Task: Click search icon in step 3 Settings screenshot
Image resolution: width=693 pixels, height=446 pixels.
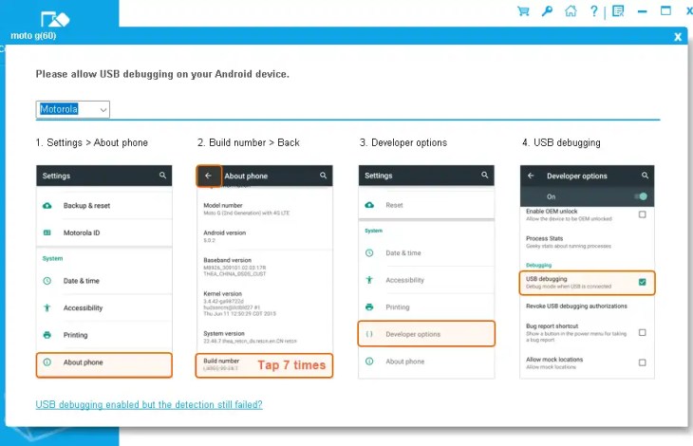Action: (x=485, y=176)
